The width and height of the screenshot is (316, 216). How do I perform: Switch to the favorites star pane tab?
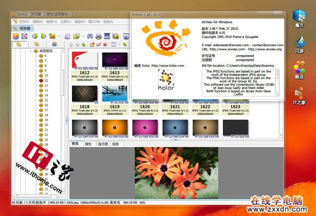tap(37, 44)
